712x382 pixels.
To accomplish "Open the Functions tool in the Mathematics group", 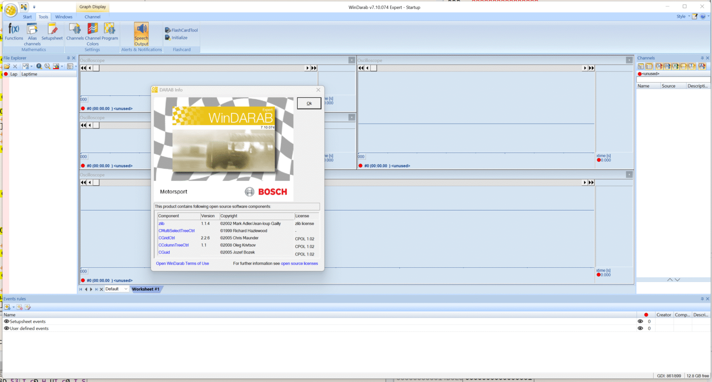I will coord(14,32).
